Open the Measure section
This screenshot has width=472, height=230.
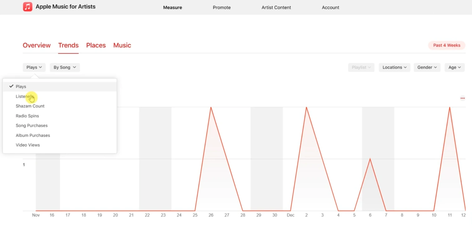click(172, 7)
